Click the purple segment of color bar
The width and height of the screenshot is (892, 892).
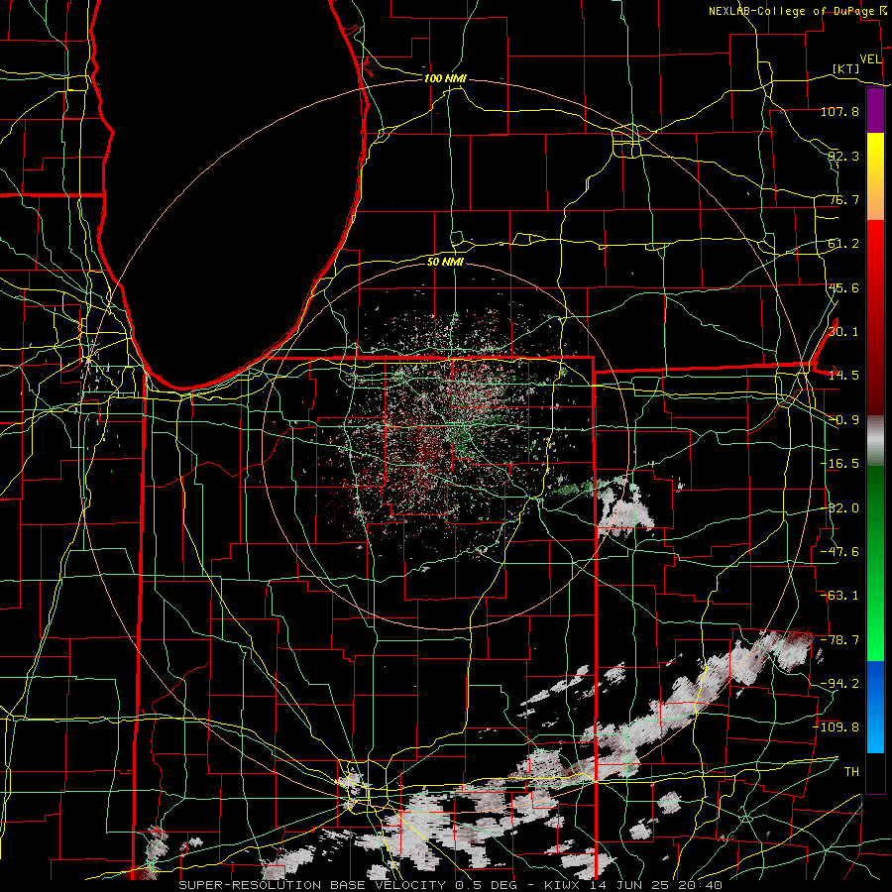point(875,111)
